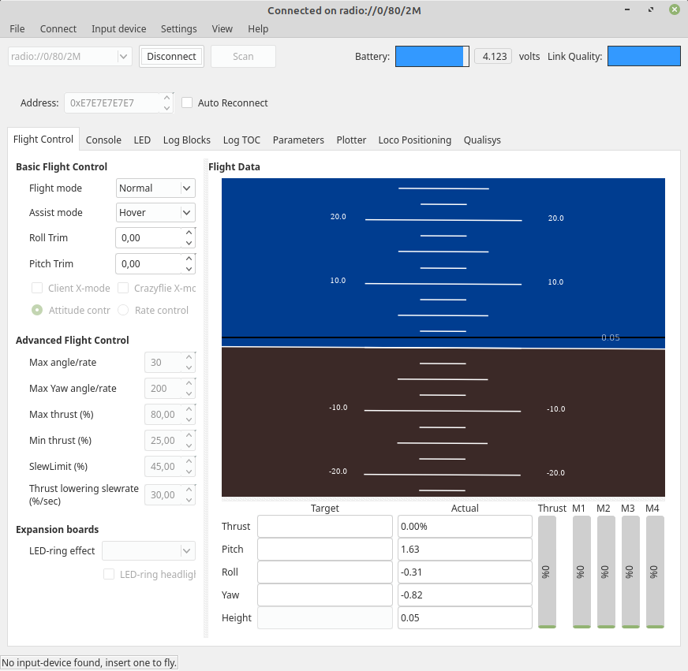
Task: Click the Thrust level bar
Action: click(x=547, y=572)
